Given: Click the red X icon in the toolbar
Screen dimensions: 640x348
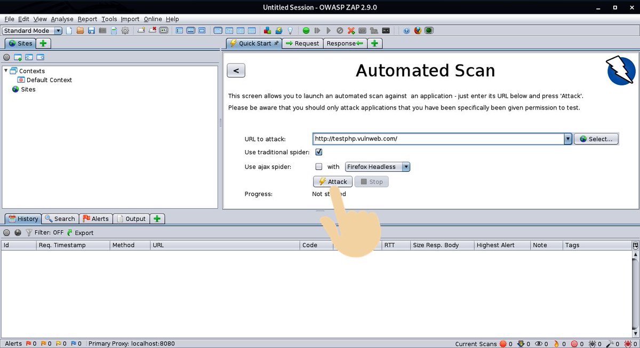Looking at the screenshot, I should click(351, 30).
